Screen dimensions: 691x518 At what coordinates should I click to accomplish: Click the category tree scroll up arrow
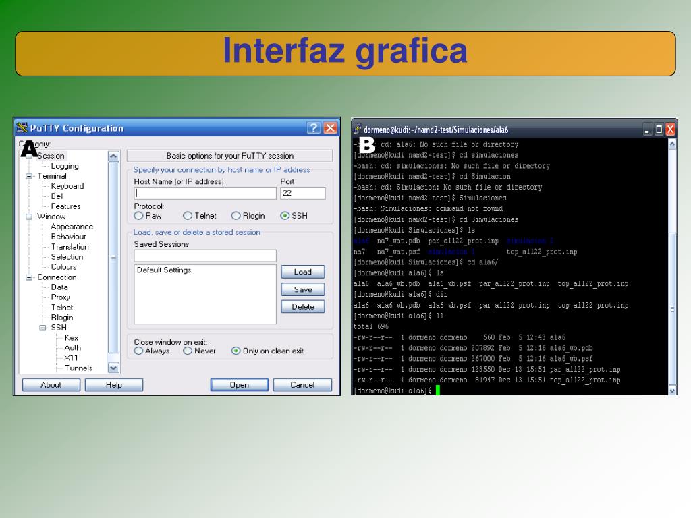[x=113, y=156]
